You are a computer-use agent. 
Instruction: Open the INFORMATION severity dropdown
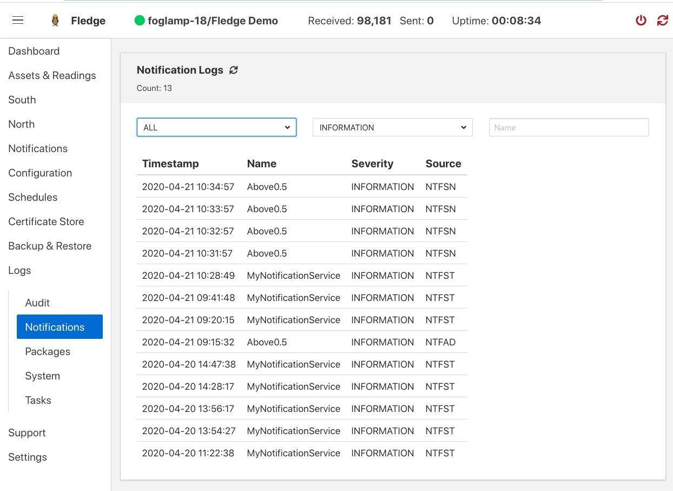(392, 127)
